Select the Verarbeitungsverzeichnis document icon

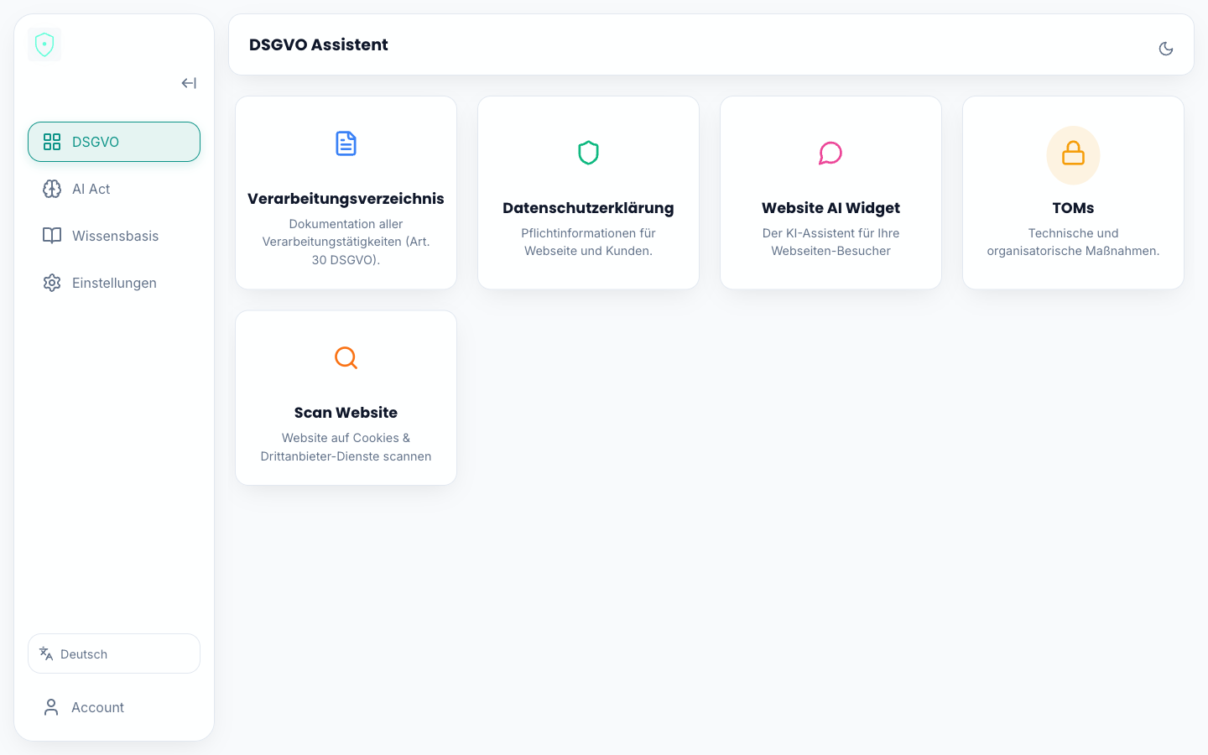(x=346, y=143)
